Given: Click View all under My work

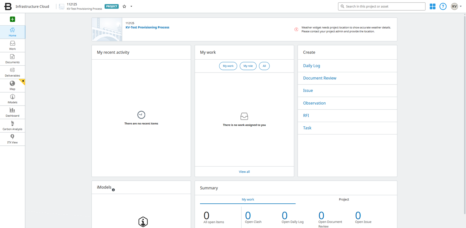Looking at the screenshot, I should click(244, 172).
